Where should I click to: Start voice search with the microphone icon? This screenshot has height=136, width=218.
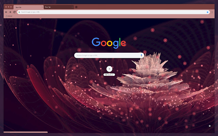[141, 55]
